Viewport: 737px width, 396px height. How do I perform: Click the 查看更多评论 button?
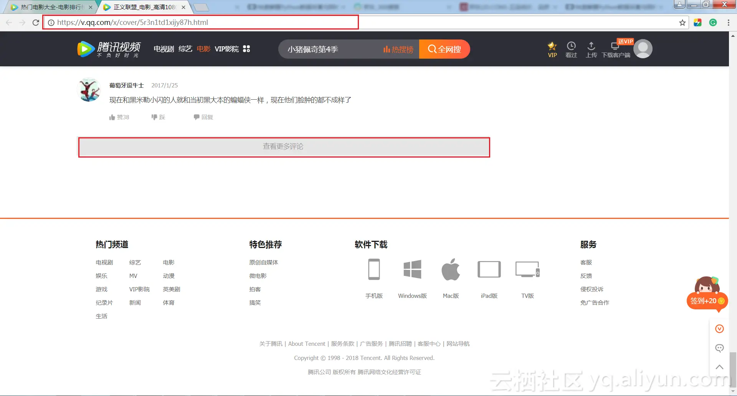tap(284, 147)
